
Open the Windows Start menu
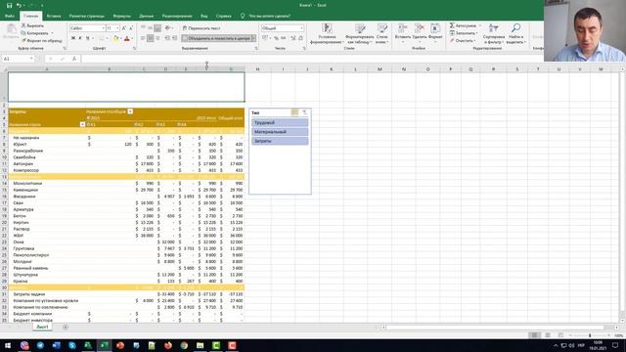8,345
